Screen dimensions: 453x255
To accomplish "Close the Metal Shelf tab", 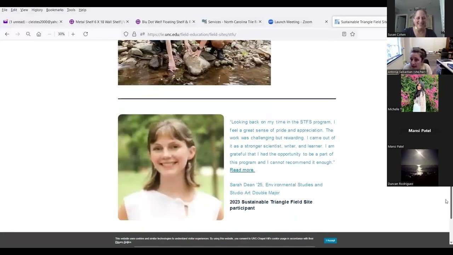I will tap(127, 22).
